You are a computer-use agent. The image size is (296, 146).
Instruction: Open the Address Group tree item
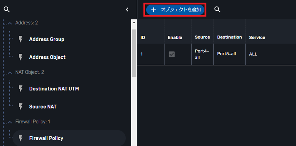tap(47, 39)
